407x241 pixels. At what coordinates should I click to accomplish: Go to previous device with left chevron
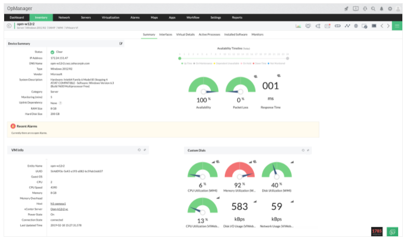tap(382, 26)
